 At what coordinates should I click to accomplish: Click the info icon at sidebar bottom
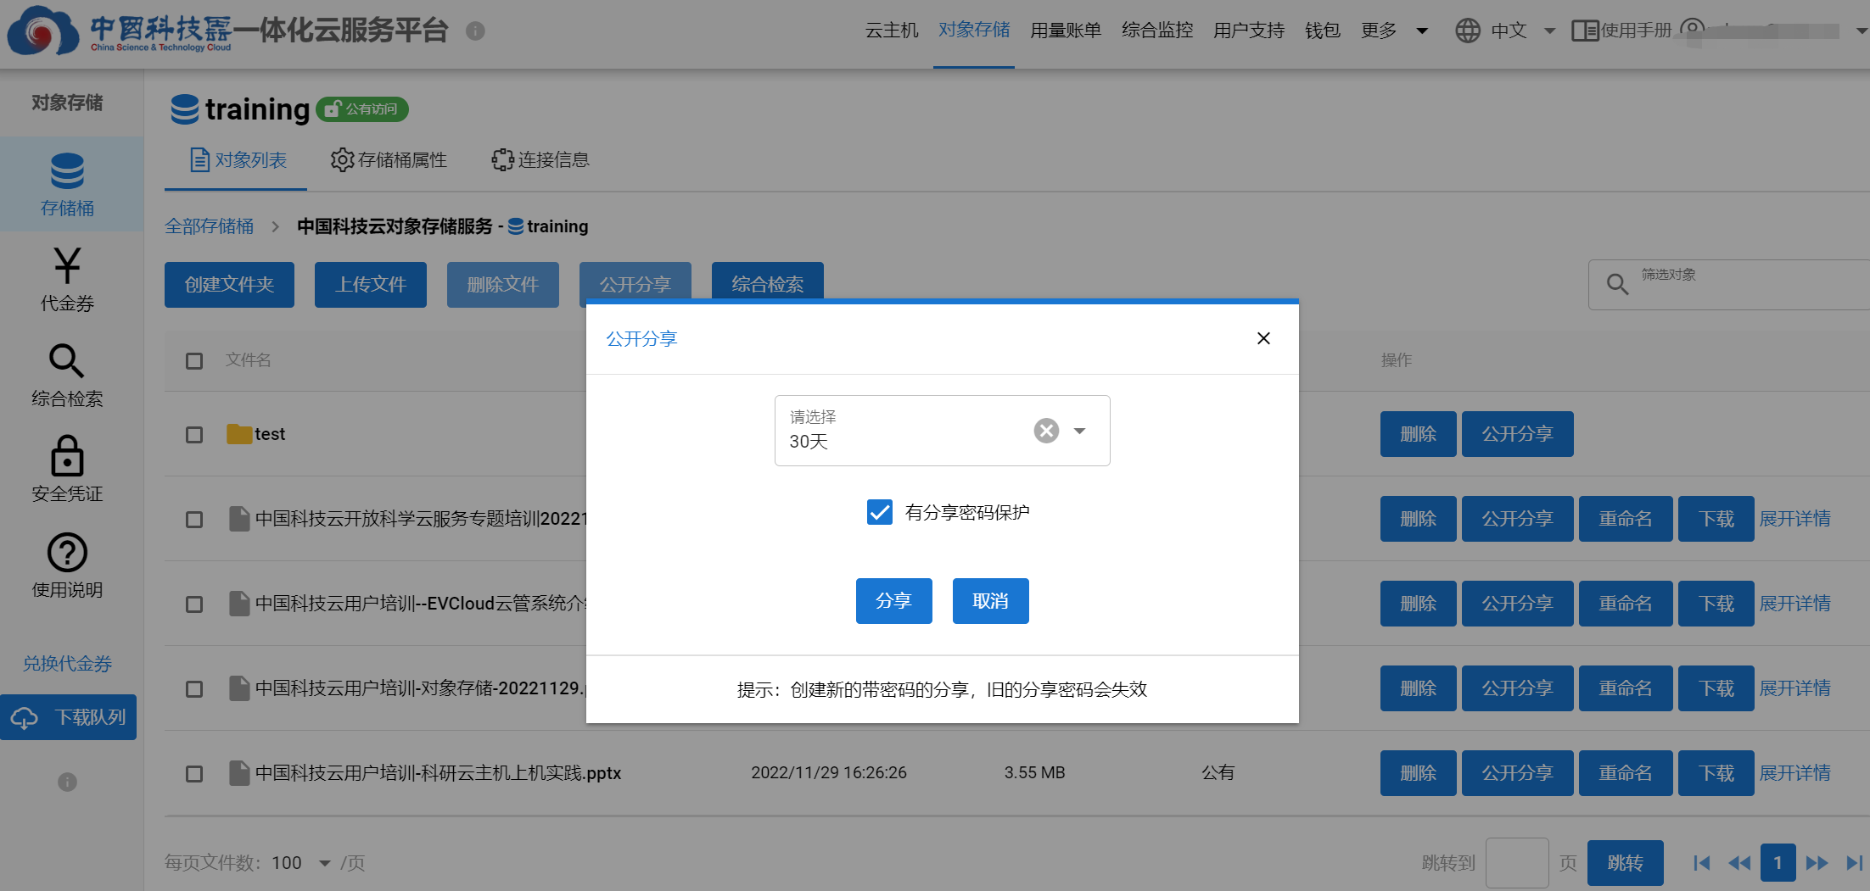pyautogui.click(x=67, y=782)
